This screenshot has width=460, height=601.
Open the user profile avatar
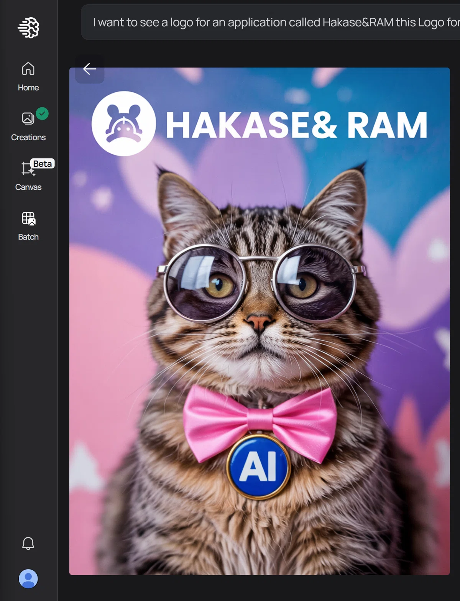point(28,578)
